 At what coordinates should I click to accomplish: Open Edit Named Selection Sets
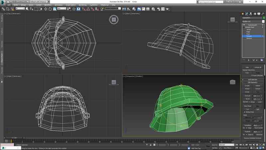[102, 9]
